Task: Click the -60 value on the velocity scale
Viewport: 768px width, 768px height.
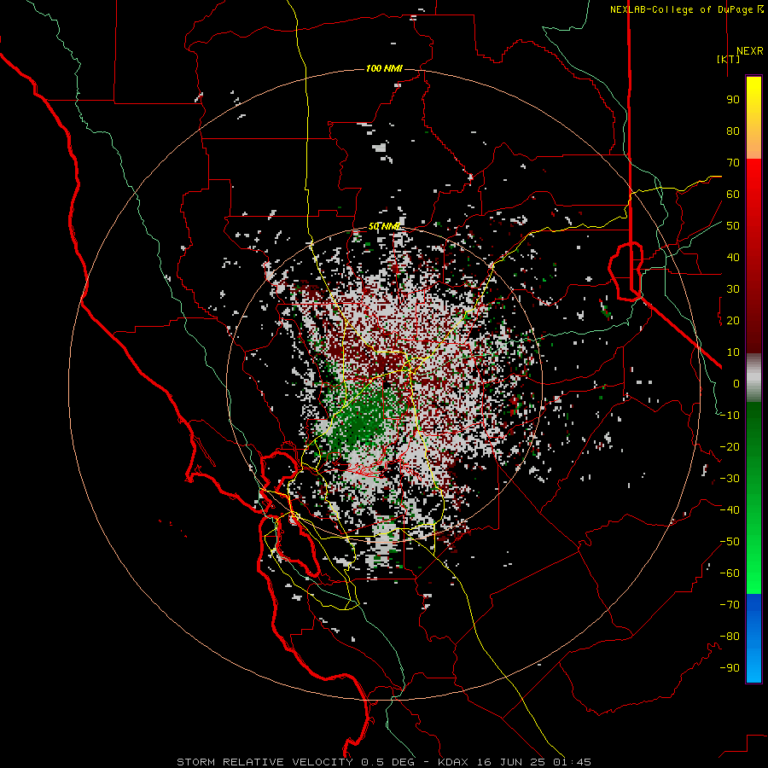Action: coord(730,573)
